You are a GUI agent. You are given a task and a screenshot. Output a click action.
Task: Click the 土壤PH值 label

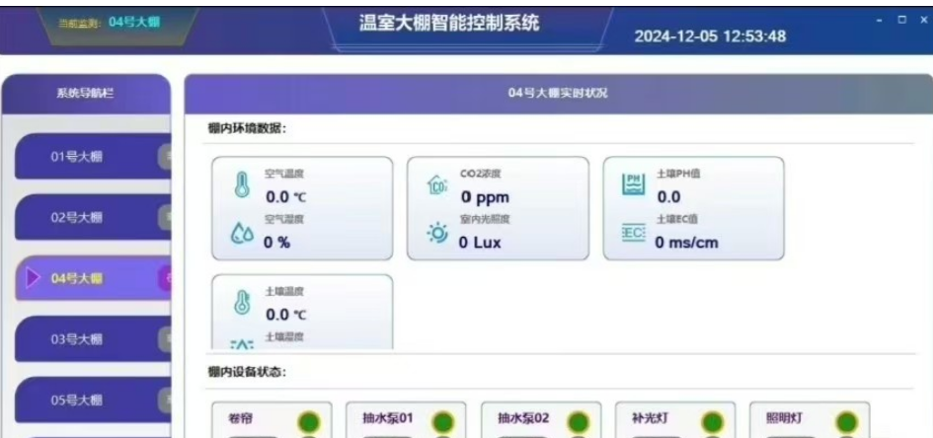point(678,174)
